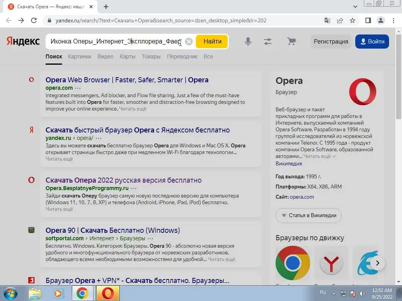This screenshot has width=402, height=301.
Task: Switch to the Картинки tab
Action: click(79, 56)
